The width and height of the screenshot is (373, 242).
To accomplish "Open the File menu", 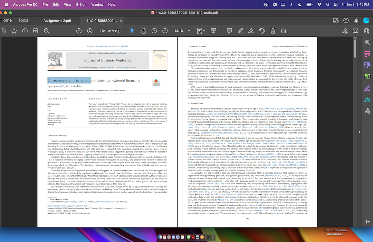I will click(x=45, y=4).
